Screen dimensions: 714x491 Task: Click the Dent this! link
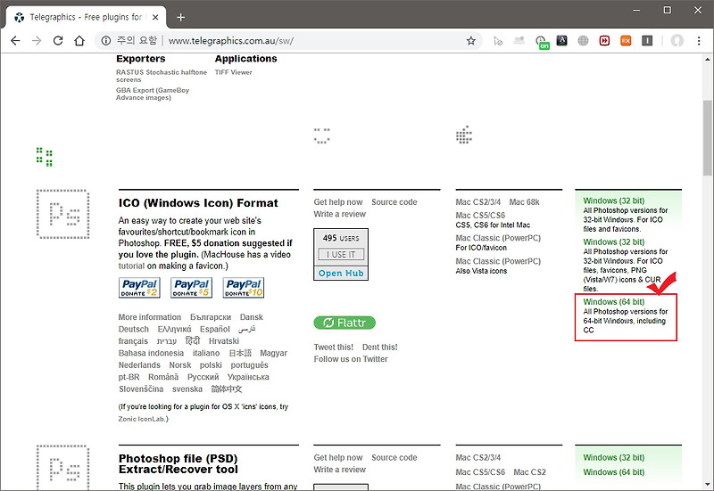tap(380, 347)
